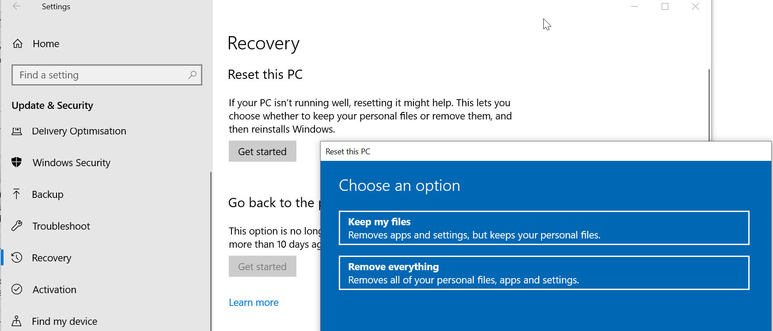This screenshot has width=773, height=331.
Task: Choose the Remove everything option
Action: (x=544, y=273)
